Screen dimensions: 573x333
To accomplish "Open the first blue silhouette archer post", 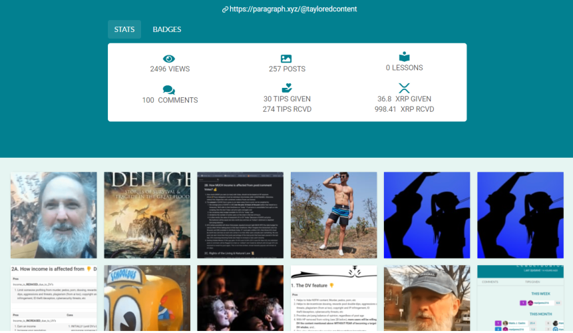I will tap(427, 215).
